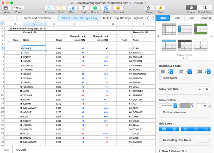
Task: Insert a new Table from toolbar
Action: (x=61, y=8)
